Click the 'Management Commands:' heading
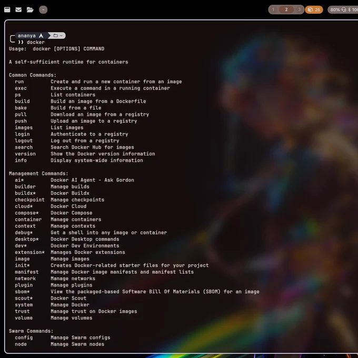The height and width of the screenshot is (358, 358). tap(38, 174)
